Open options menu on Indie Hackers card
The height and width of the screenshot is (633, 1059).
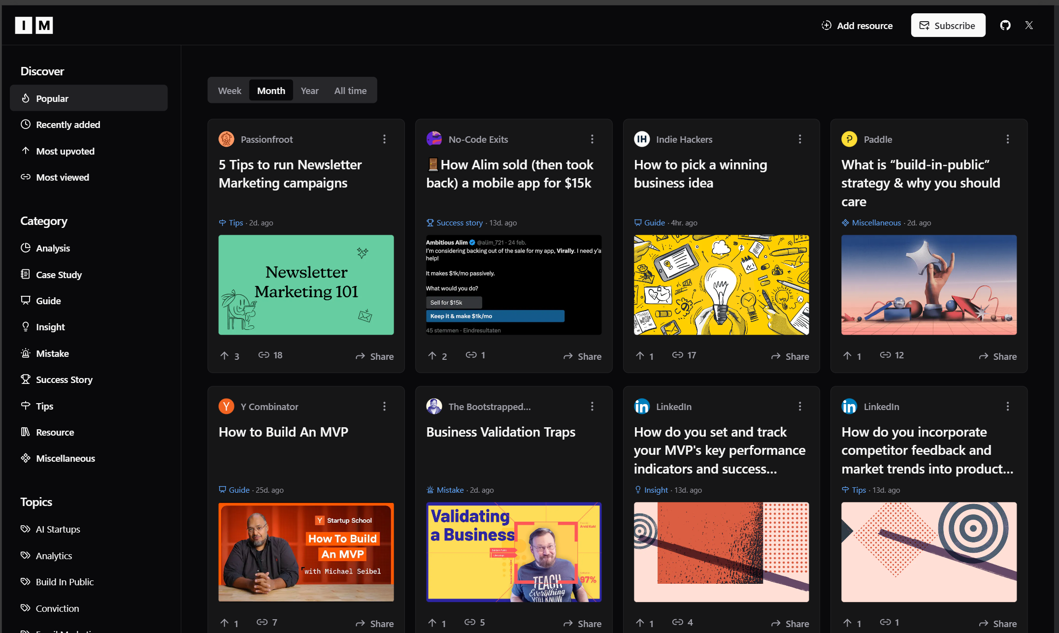pyautogui.click(x=800, y=139)
